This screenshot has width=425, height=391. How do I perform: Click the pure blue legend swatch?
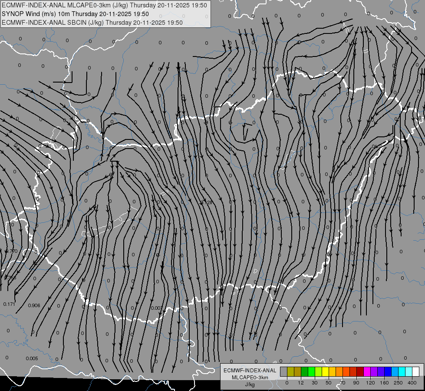pyautogui.click(x=388, y=371)
